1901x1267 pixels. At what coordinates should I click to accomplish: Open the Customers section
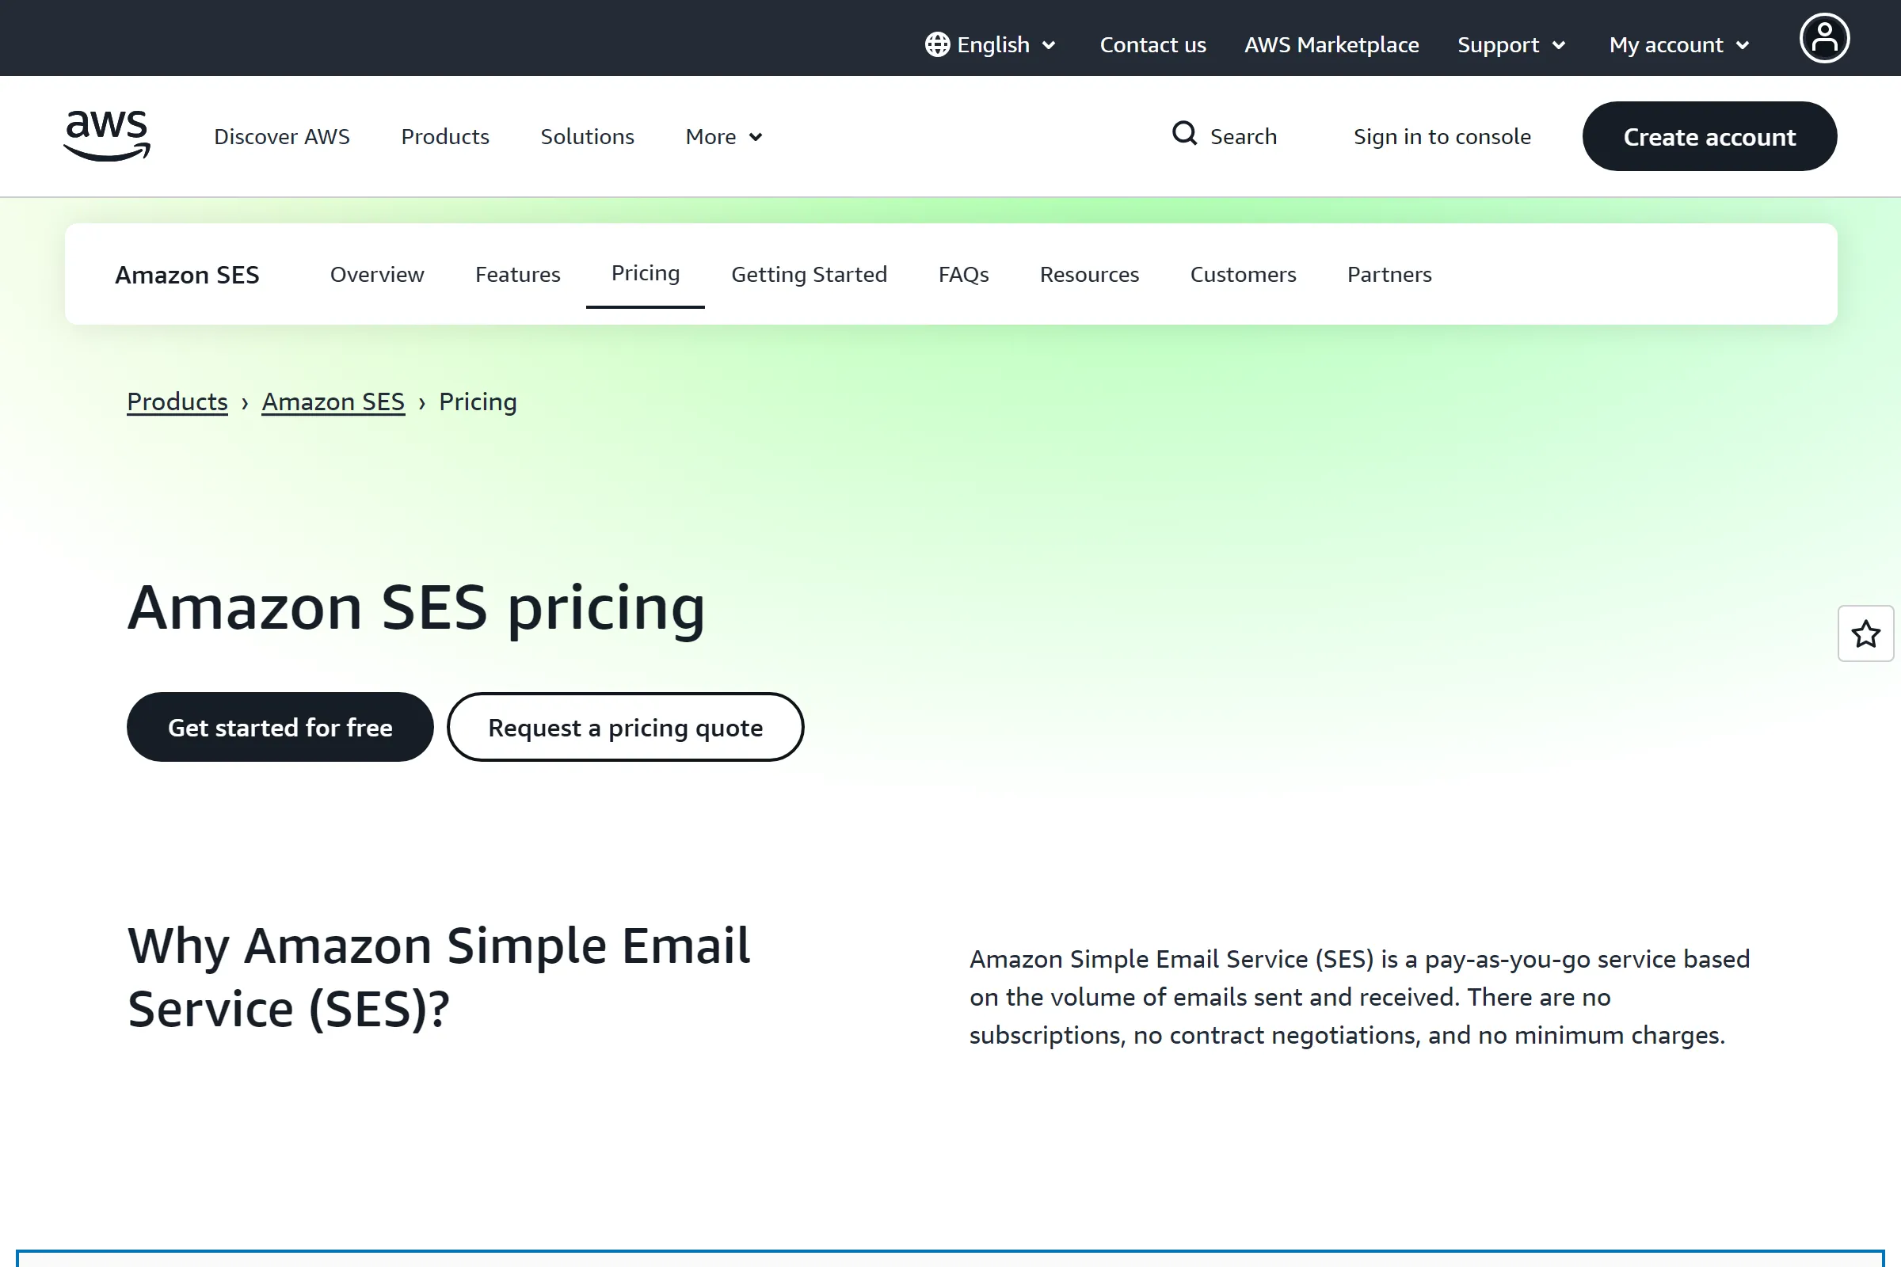1243,274
